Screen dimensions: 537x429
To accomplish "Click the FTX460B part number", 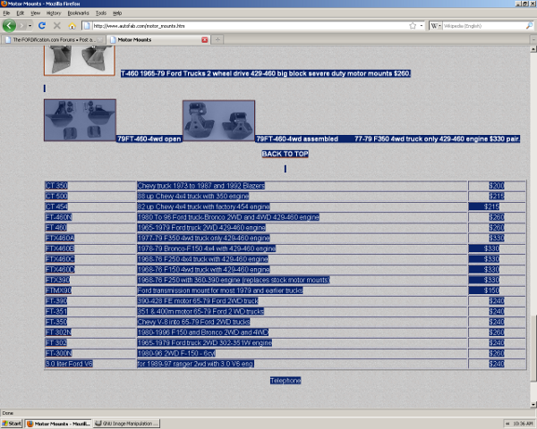I will click(60, 248).
